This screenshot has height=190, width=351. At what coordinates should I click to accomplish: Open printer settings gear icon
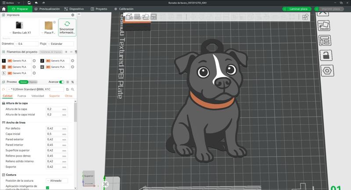[x=73, y=15]
